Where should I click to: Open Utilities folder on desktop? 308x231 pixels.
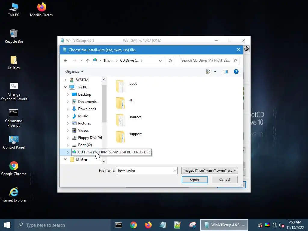point(14,63)
